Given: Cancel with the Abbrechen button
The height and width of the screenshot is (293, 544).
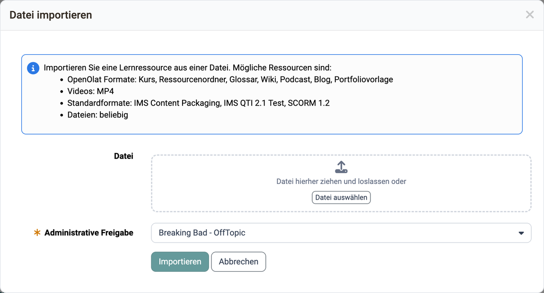Looking at the screenshot, I should (238, 262).
